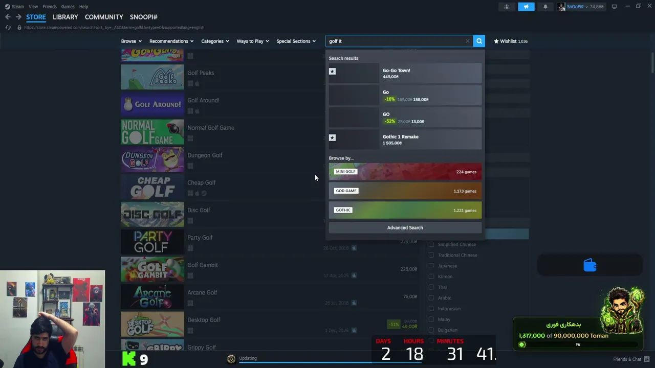This screenshot has width=655, height=368.
Task: Open the Games menu
Action: click(x=68, y=7)
